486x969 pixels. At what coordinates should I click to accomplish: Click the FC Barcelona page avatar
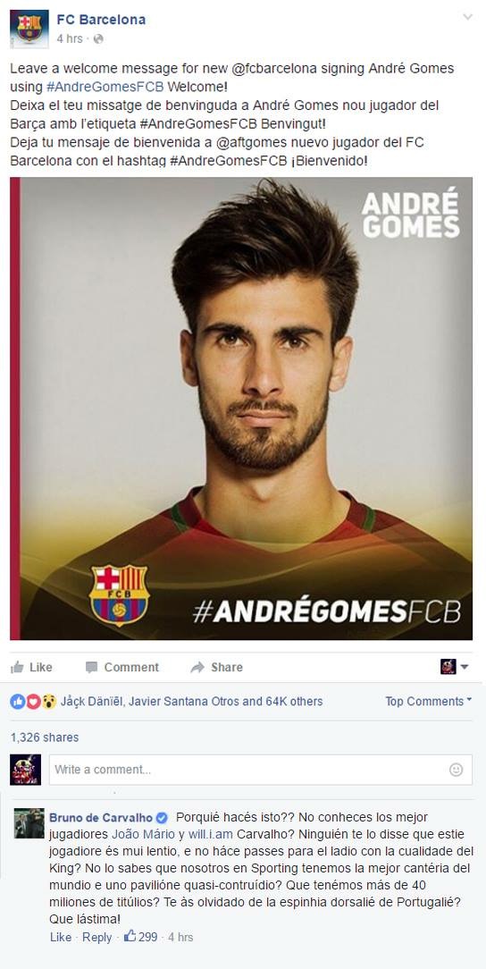pyautogui.click(x=29, y=29)
